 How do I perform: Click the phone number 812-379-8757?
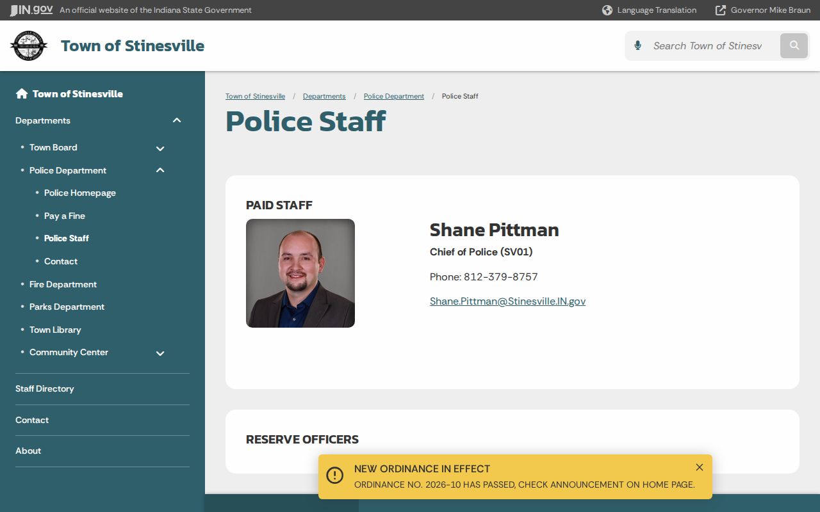pos(501,276)
